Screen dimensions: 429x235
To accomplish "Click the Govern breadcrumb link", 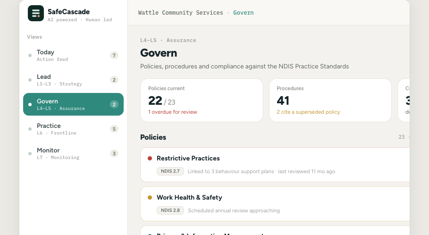I will [x=243, y=13].
